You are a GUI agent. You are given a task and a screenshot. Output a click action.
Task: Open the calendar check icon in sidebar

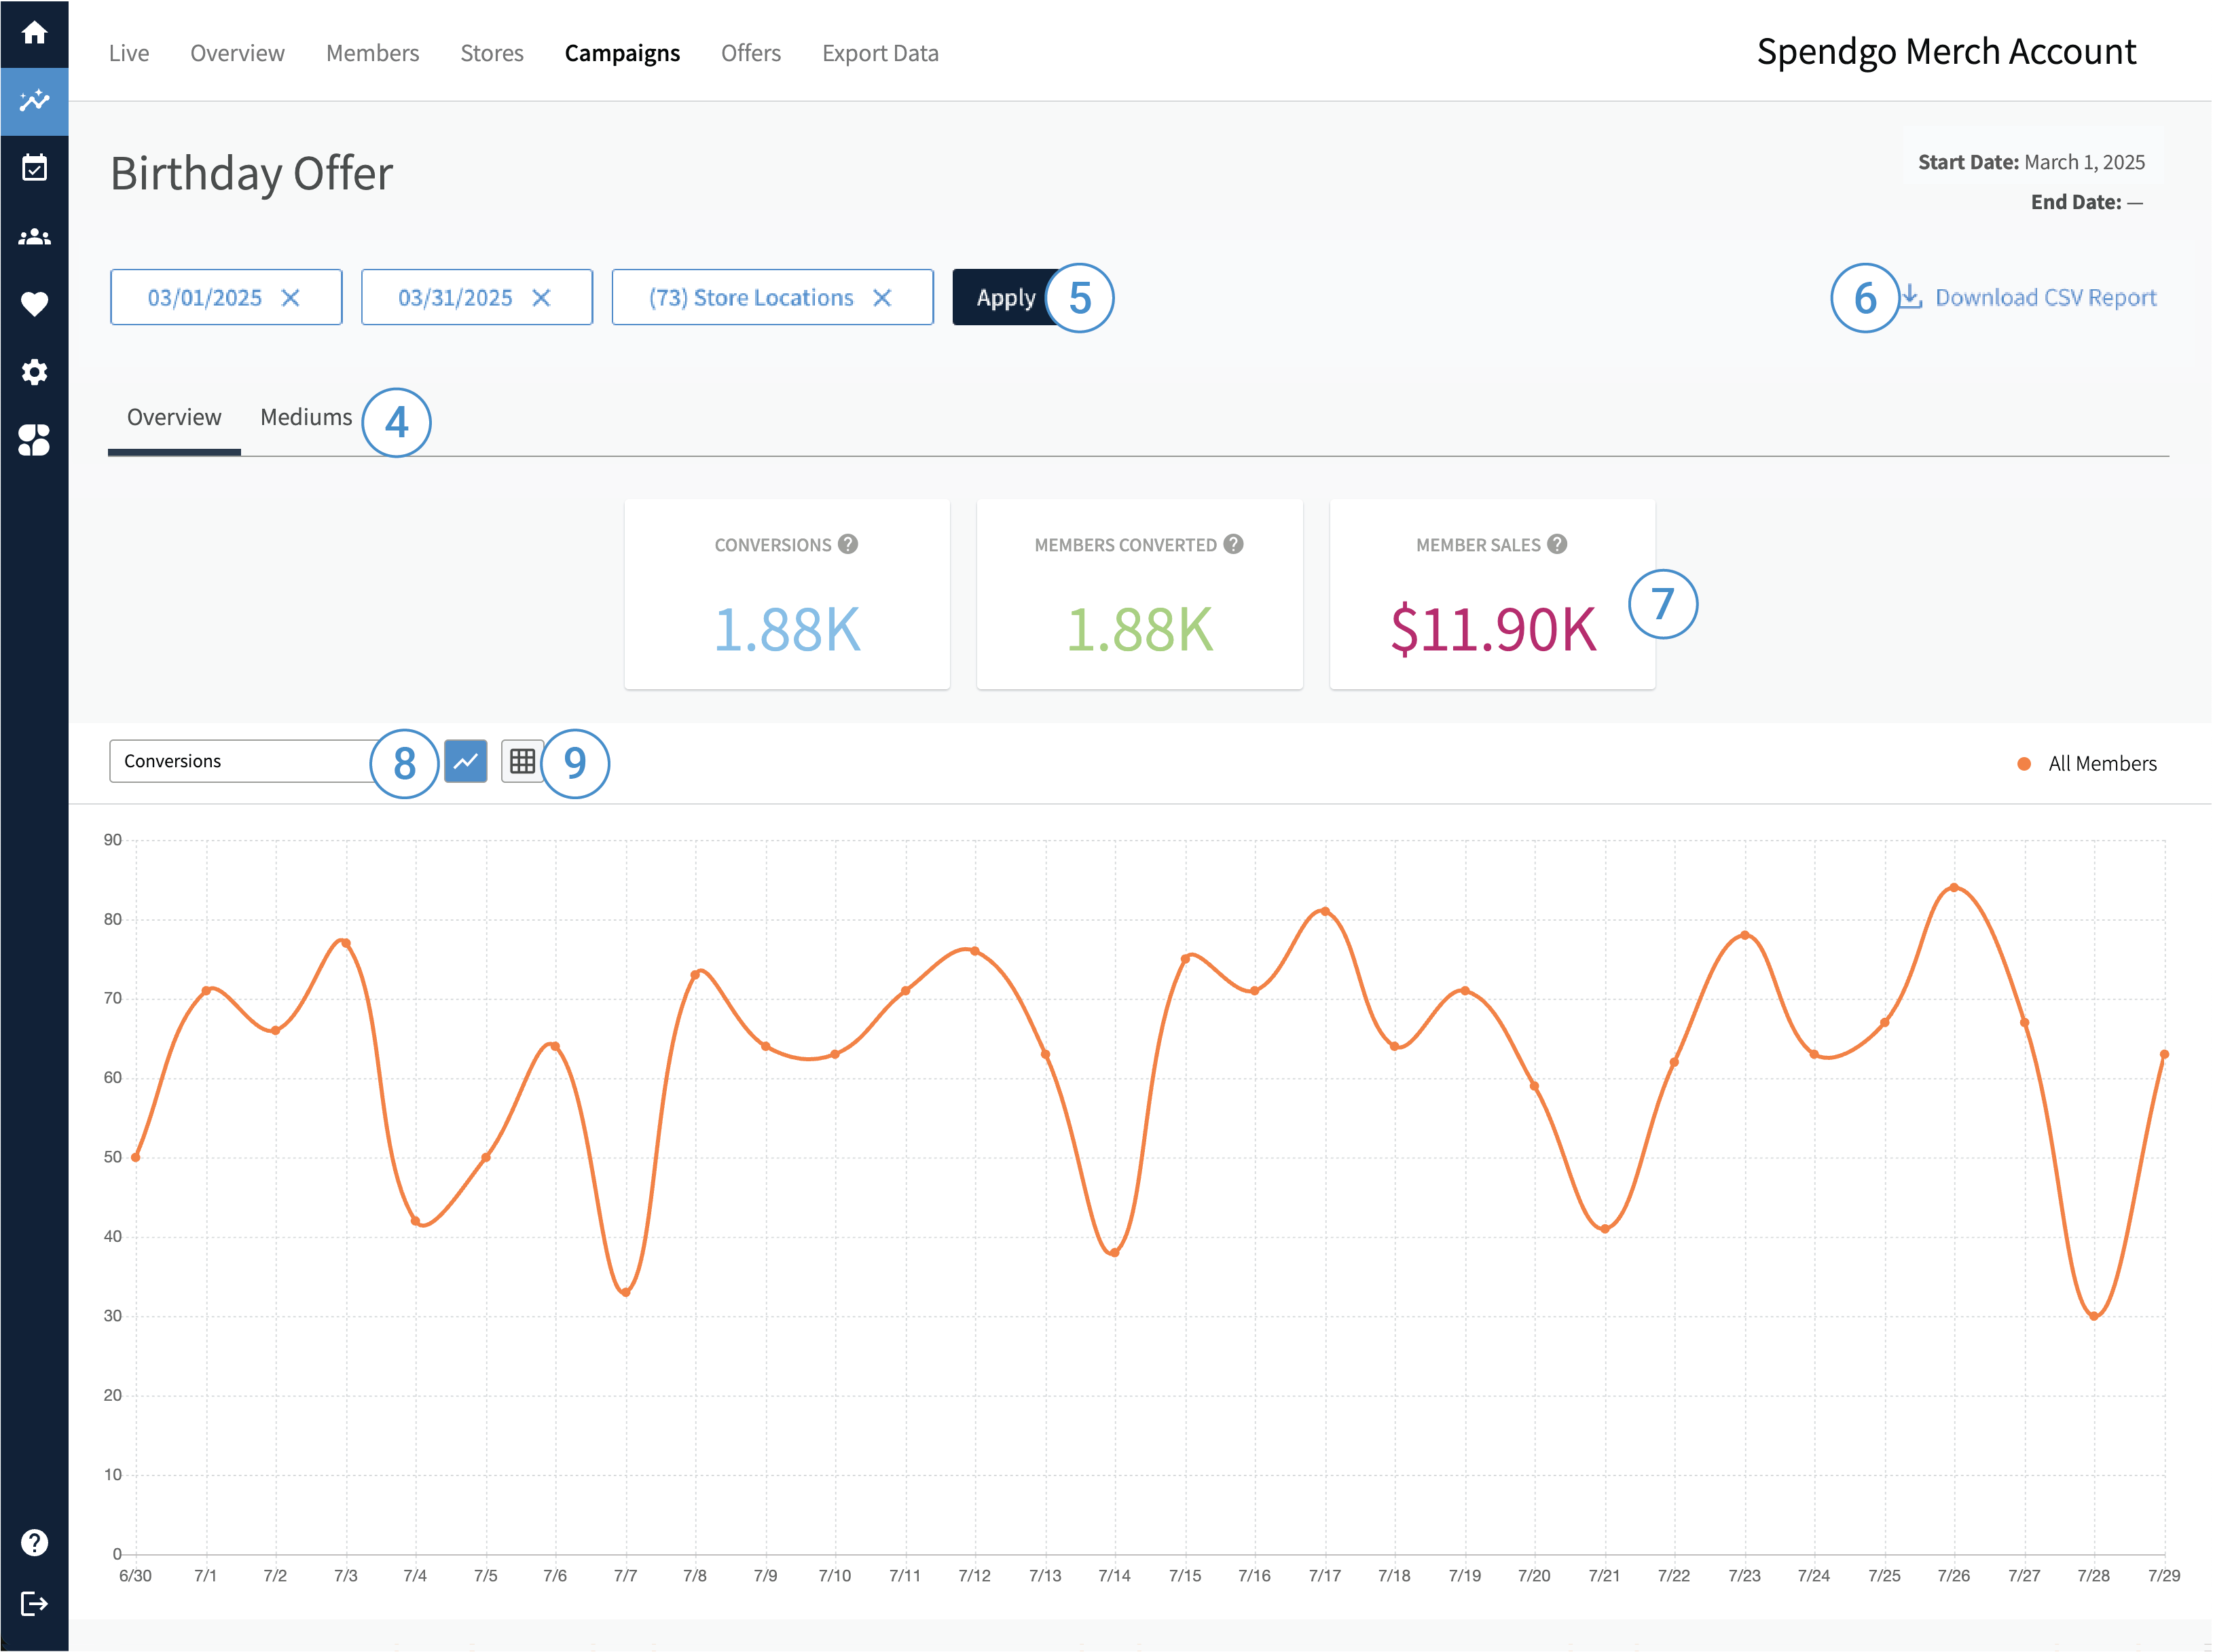[x=34, y=168]
